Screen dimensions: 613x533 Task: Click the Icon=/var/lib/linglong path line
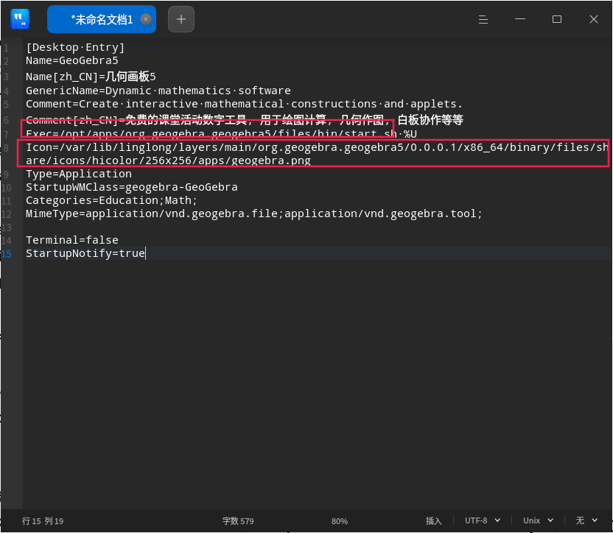[x=317, y=147]
